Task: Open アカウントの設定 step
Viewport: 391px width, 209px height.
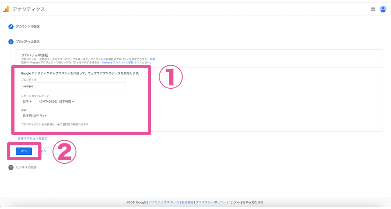Action: coord(28,27)
